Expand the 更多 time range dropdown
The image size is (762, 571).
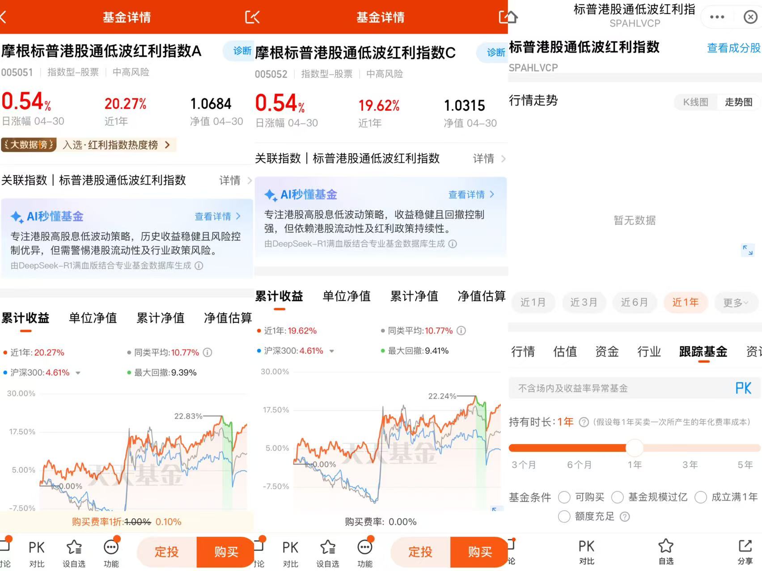[x=736, y=302]
